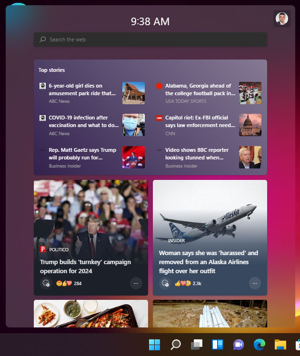The width and height of the screenshot is (300, 356).
Task: Open the Windows Start button
Action: tap(154, 345)
